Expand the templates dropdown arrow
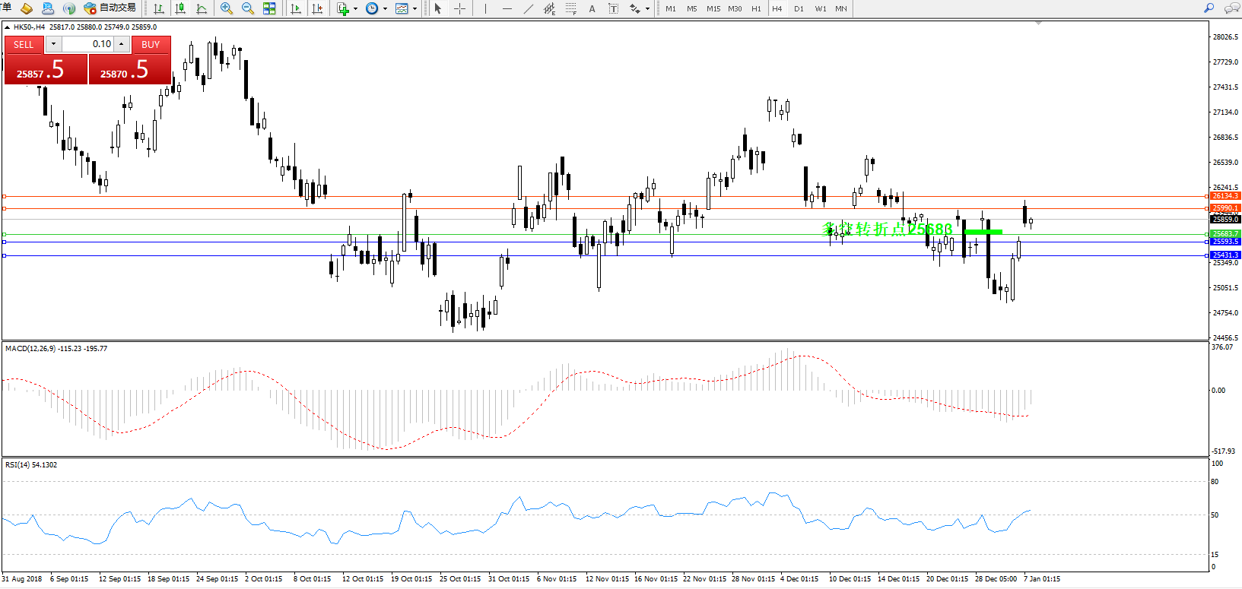Image resolution: width=1242 pixels, height=589 pixels. click(x=415, y=9)
